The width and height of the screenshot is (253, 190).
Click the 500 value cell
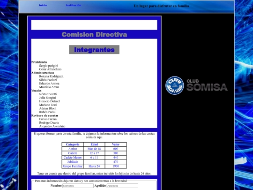tap(116, 153)
